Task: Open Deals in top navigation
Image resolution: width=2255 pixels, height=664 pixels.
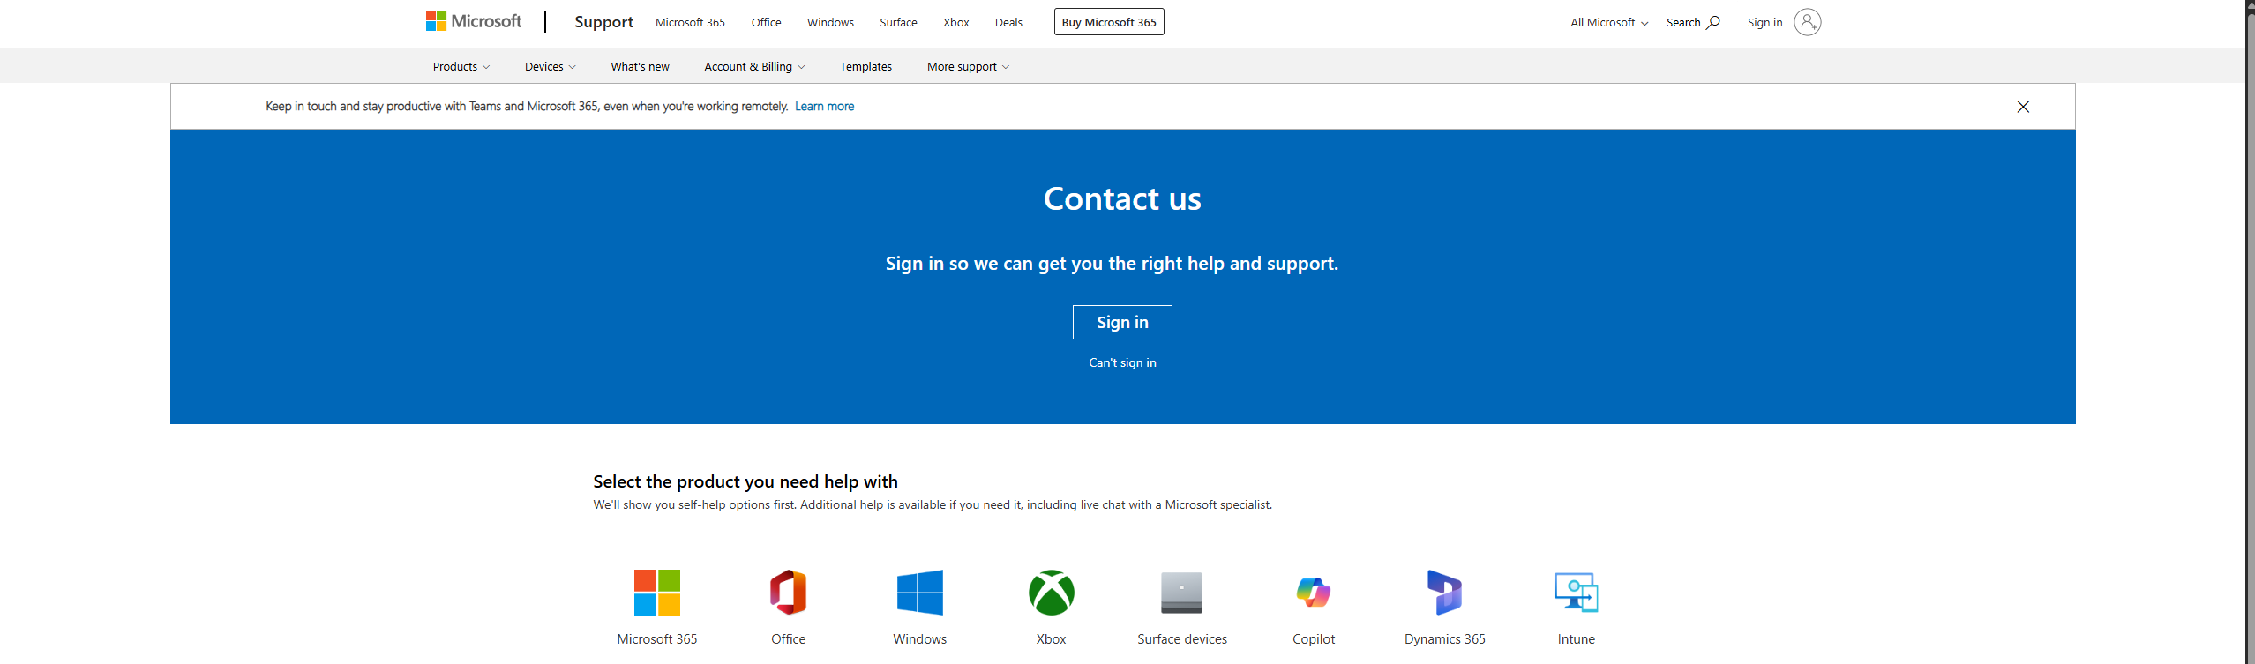Action: click(1008, 22)
